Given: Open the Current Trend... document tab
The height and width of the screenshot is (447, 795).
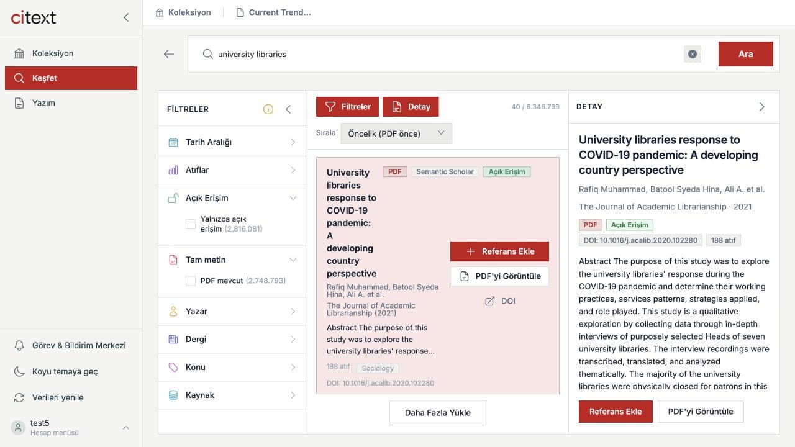Looking at the screenshot, I should coord(273,12).
